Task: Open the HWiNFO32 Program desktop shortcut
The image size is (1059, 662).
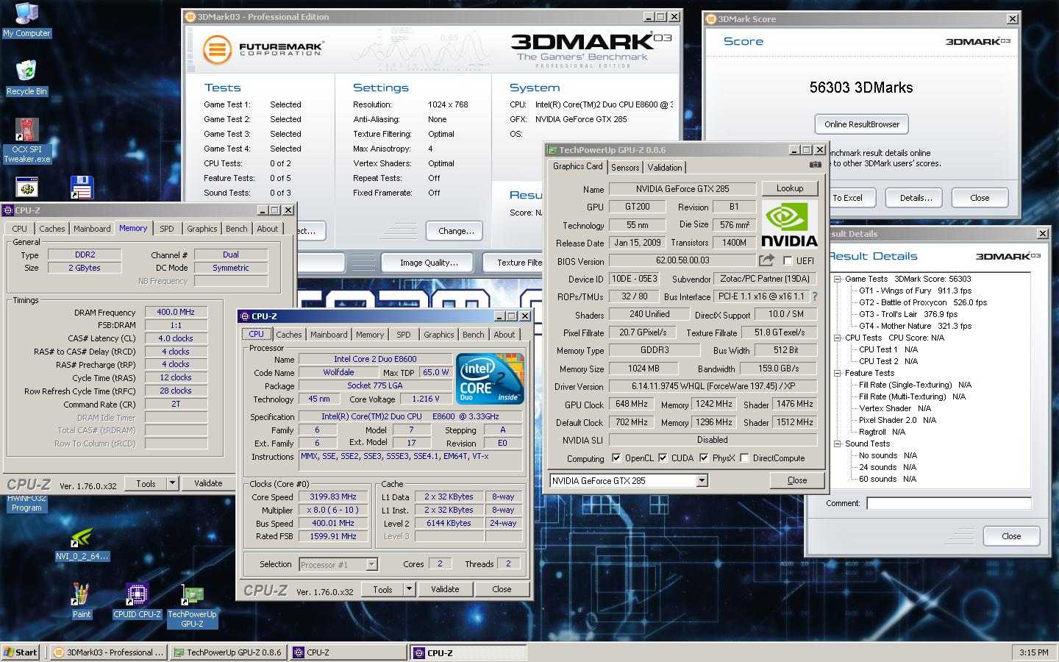Action: point(26,503)
